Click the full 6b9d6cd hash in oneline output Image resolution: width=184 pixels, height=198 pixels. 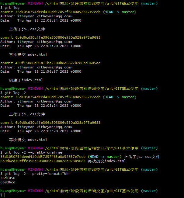pos(43,161)
